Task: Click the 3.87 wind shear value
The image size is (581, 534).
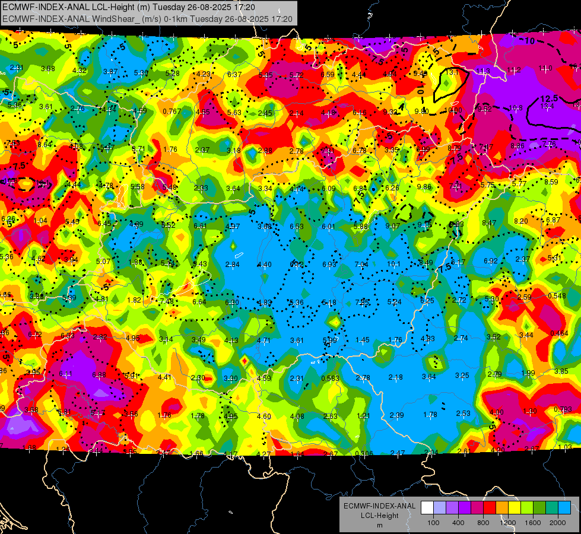Action: 110,72
